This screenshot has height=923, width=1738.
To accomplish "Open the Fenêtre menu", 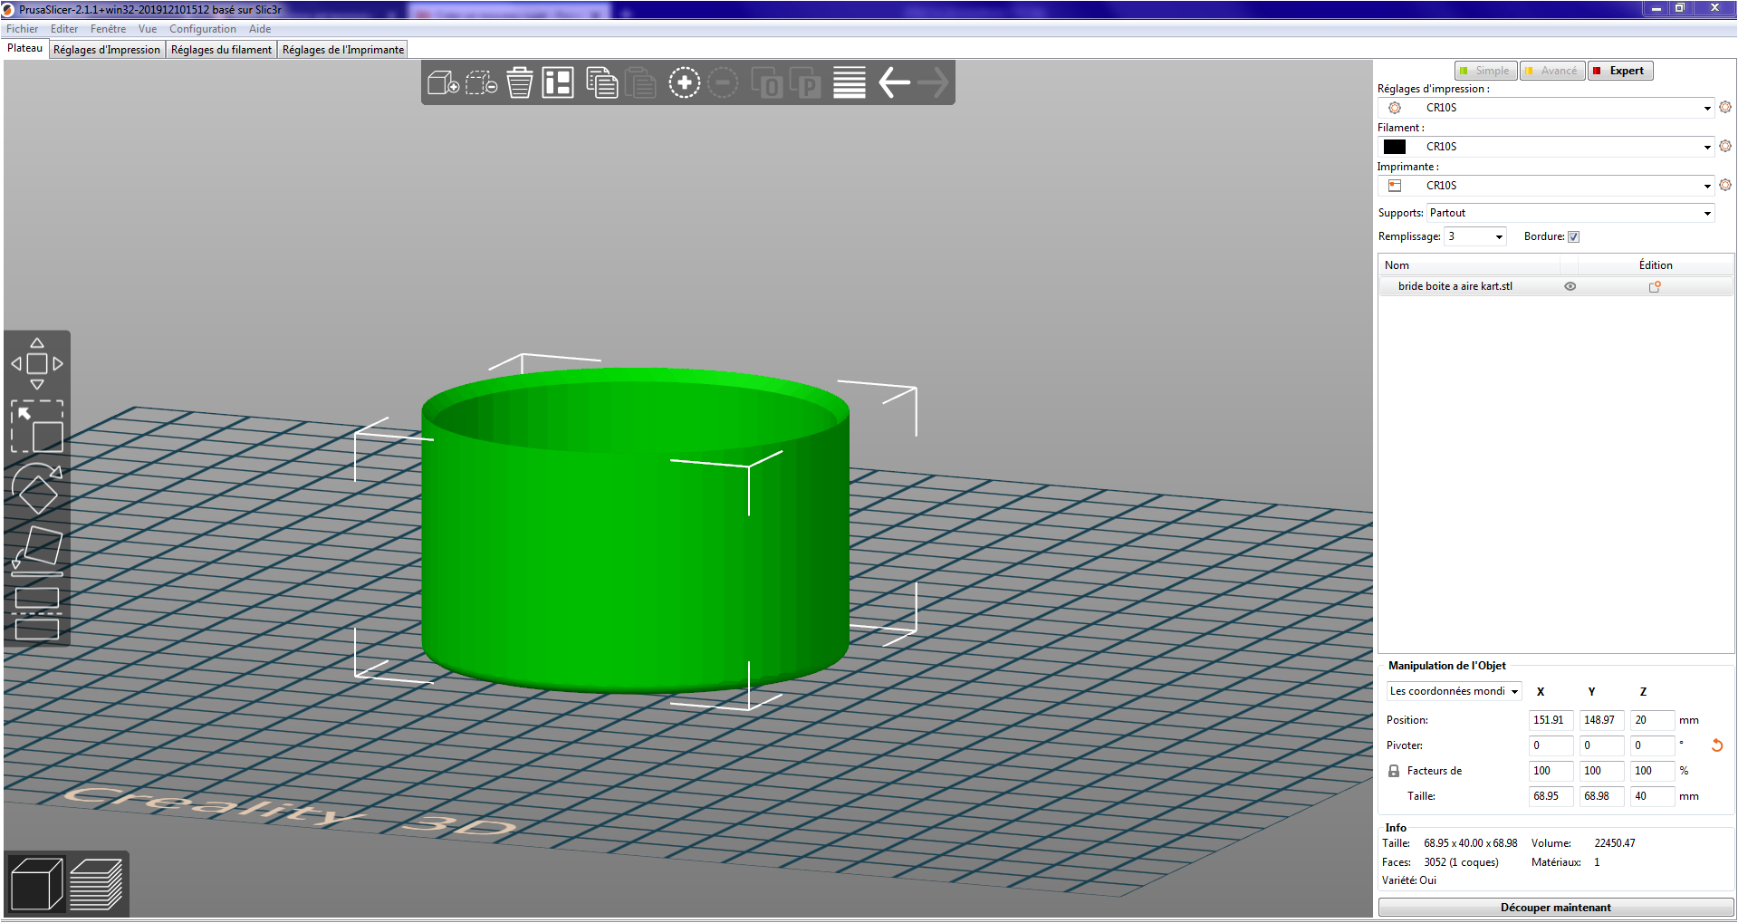I will pyautogui.click(x=108, y=29).
